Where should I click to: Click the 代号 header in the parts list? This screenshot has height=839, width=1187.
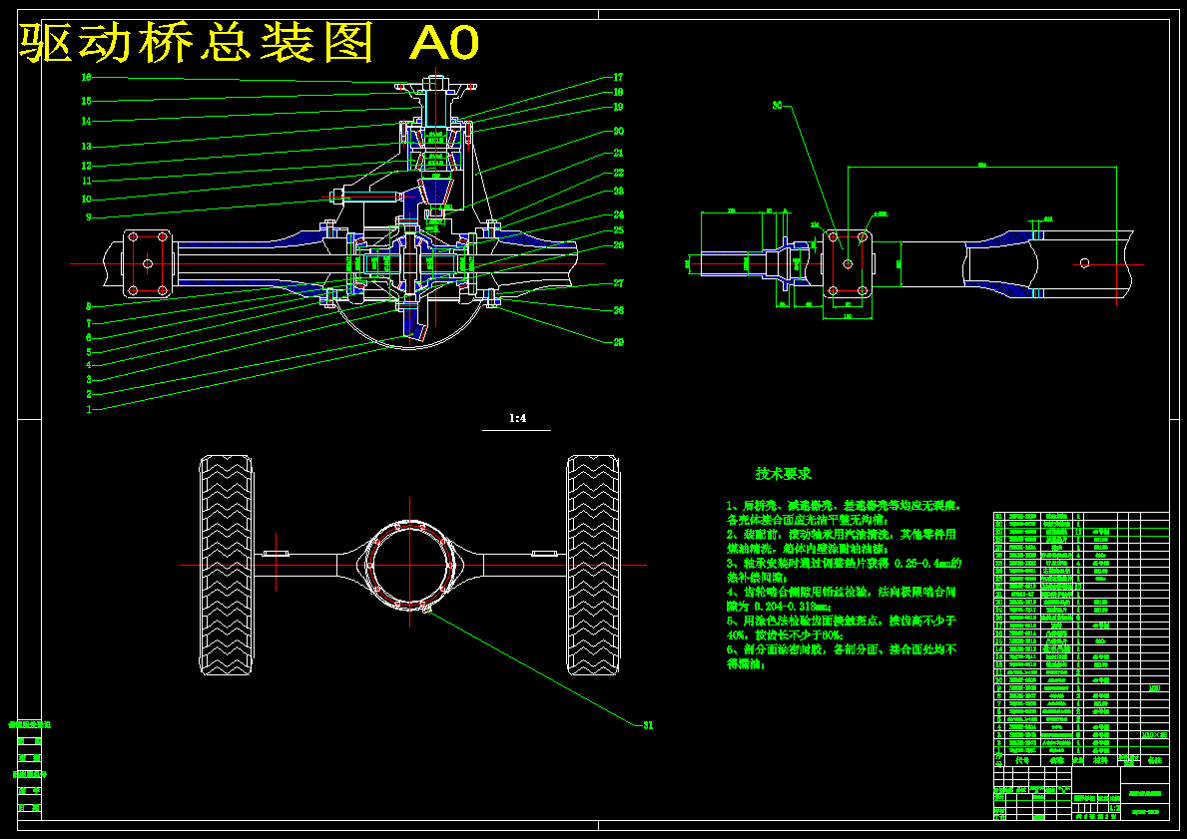pos(1022,759)
